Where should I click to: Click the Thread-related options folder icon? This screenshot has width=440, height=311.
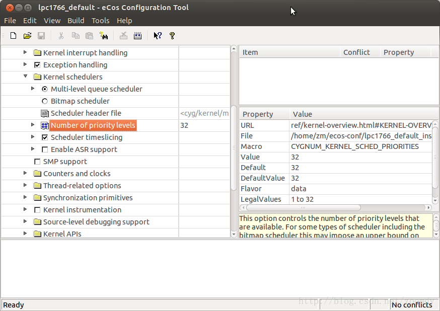37,186
